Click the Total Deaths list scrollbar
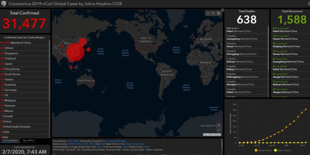310x155 pixels. click(268, 45)
